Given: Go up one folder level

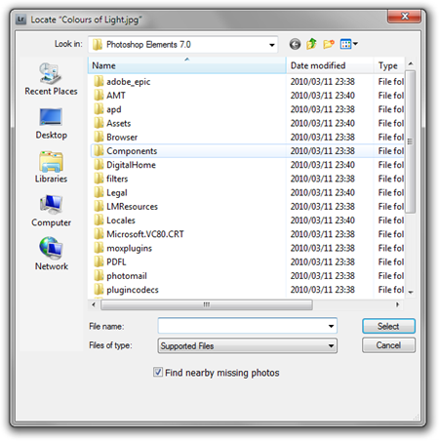Looking at the screenshot, I should (311, 44).
